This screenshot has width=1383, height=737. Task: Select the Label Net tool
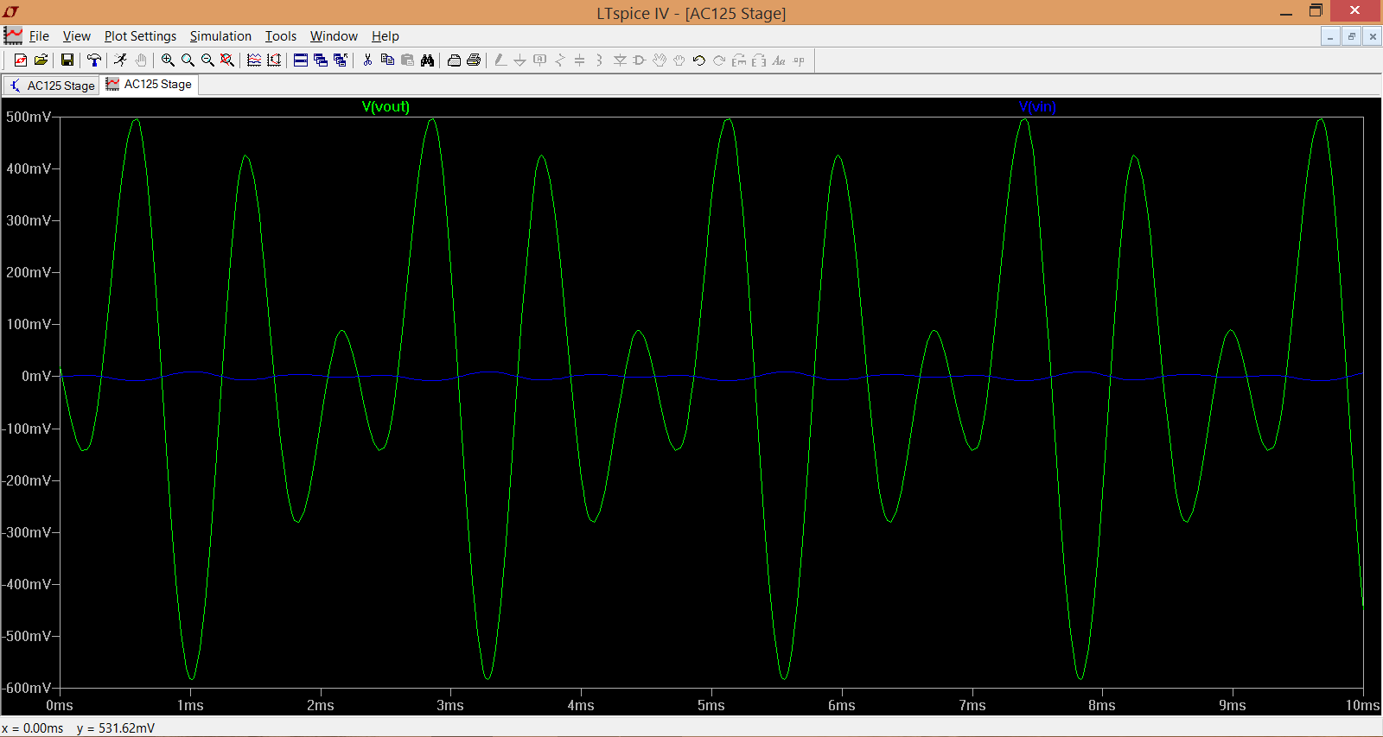[539, 60]
